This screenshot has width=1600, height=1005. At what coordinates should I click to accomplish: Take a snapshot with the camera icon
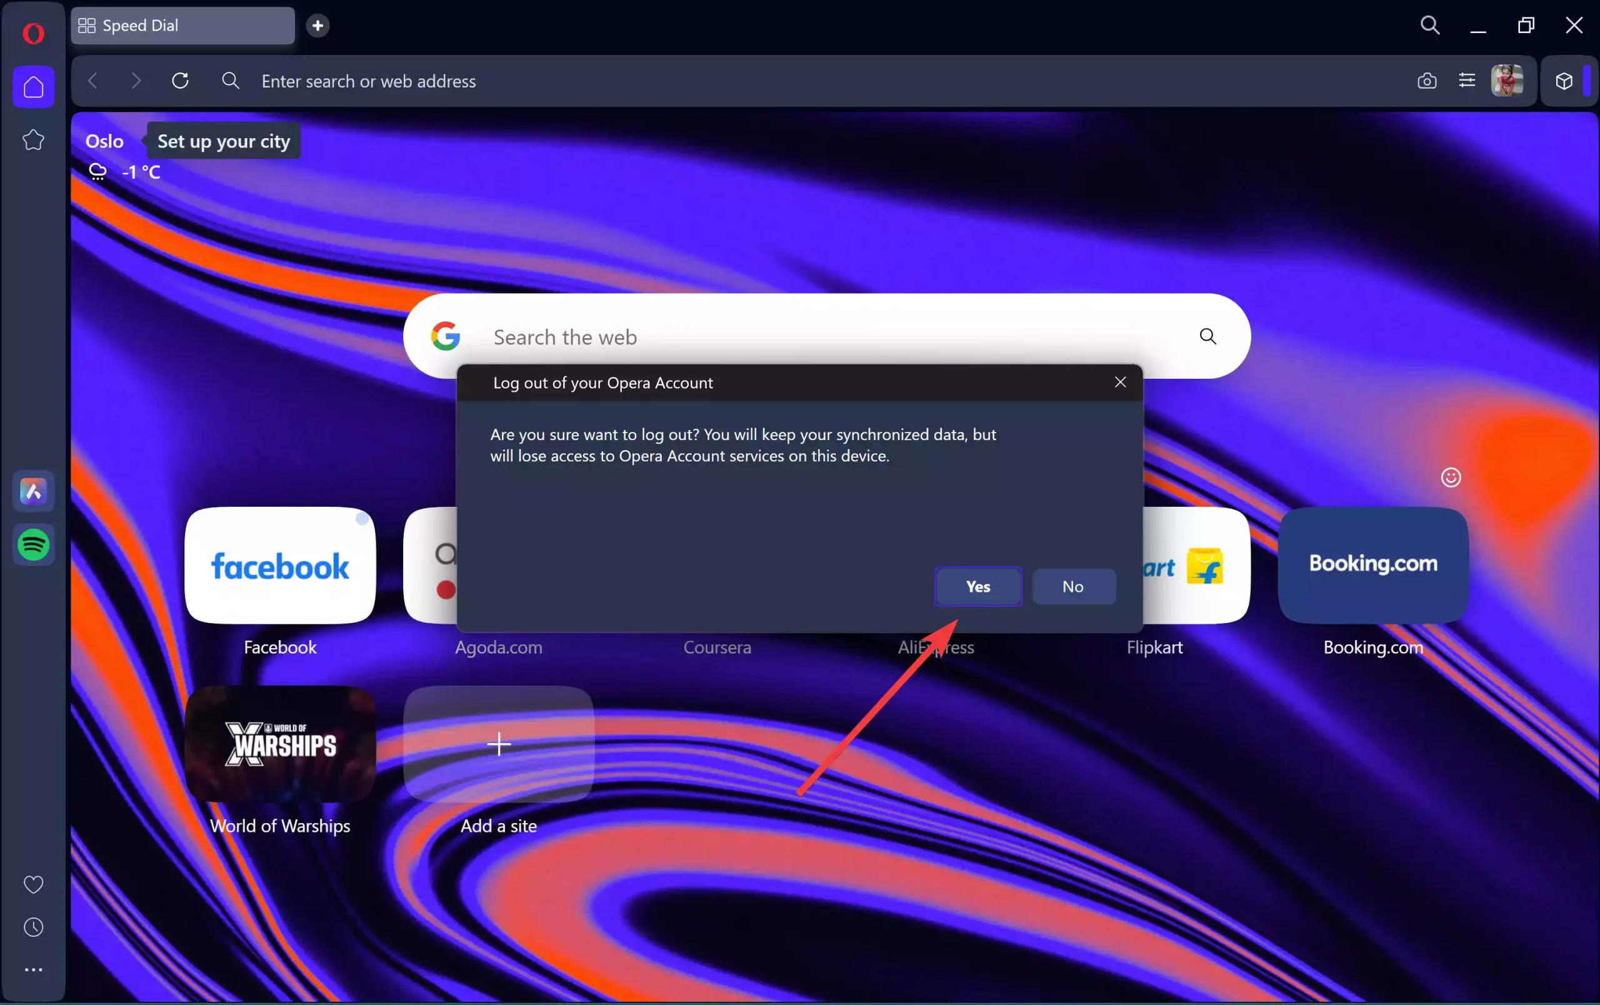tap(1427, 81)
